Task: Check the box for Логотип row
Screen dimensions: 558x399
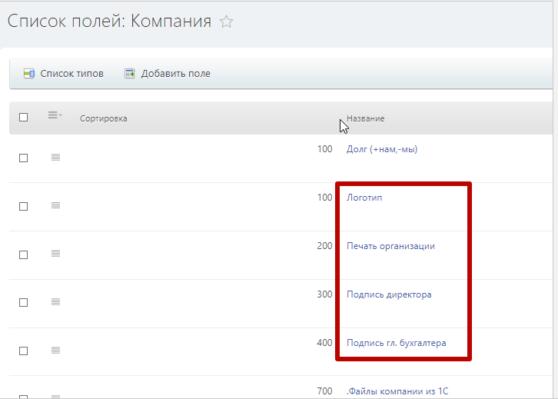Action: point(23,206)
